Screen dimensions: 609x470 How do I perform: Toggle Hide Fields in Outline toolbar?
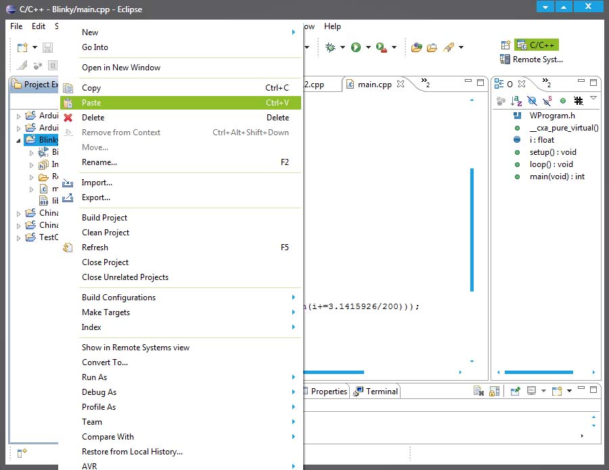tap(532, 101)
